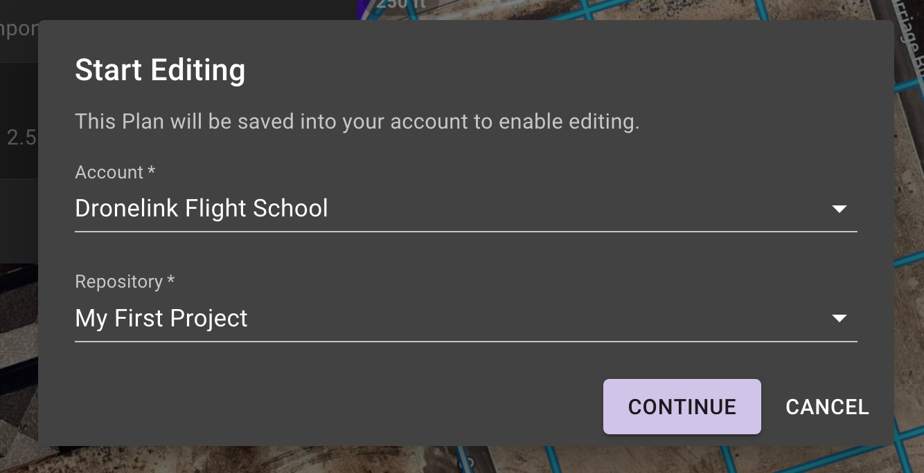The image size is (924, 473).
Task: Click the partially hidden tab text at top left
Action: 18,30
